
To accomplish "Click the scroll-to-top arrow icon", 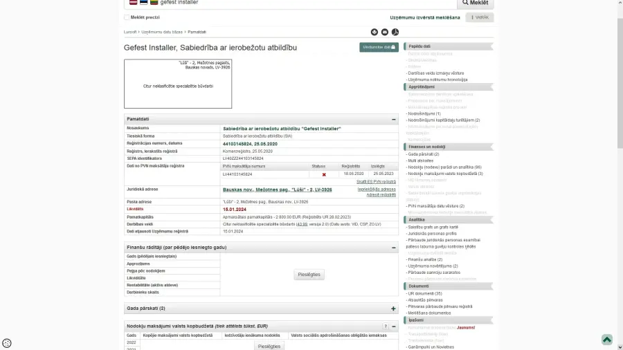I will 606,340.
